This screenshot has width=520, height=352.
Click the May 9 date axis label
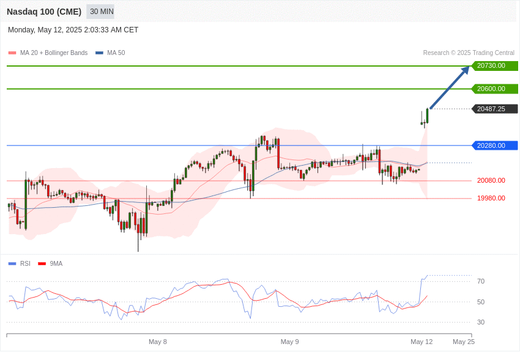pos(289,342)
